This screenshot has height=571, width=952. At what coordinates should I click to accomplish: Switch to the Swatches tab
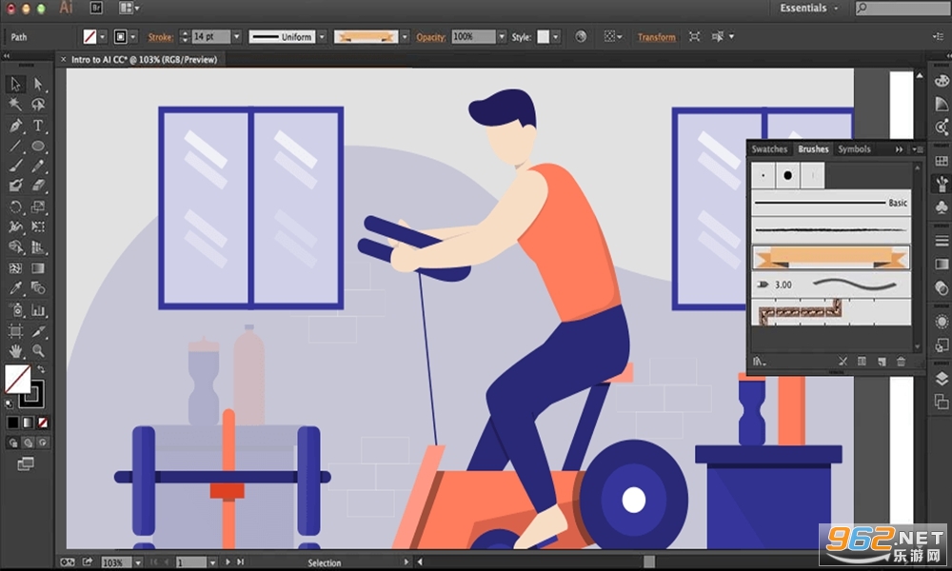coord(769,149)
